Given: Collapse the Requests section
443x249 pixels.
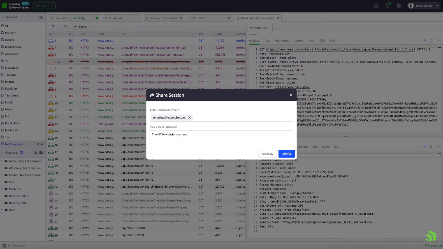Looking at the screenshot, I should tap(3, 153).
